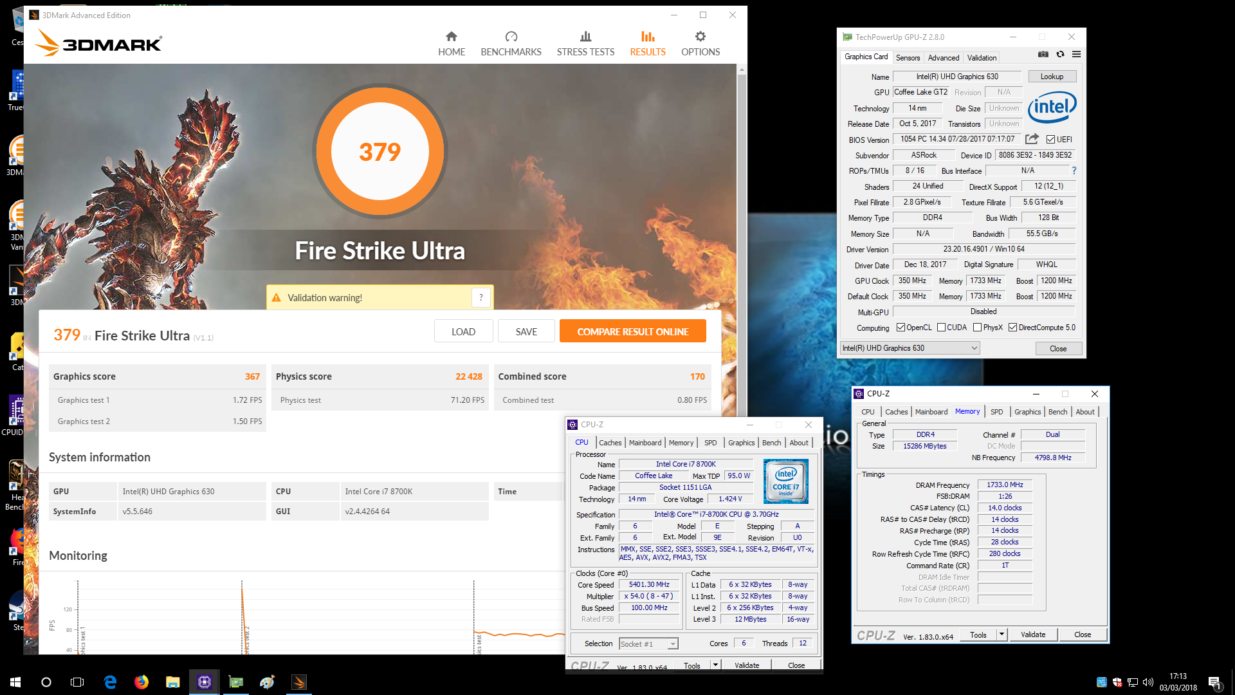Open the Graphics tab in CPU-Z Memory window

point(1027,412)
